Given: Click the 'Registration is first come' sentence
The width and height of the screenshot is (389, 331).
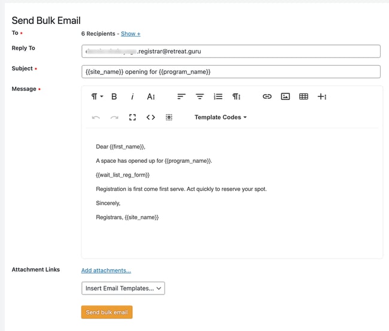Looking at the screenshot, I should (181, 189).
